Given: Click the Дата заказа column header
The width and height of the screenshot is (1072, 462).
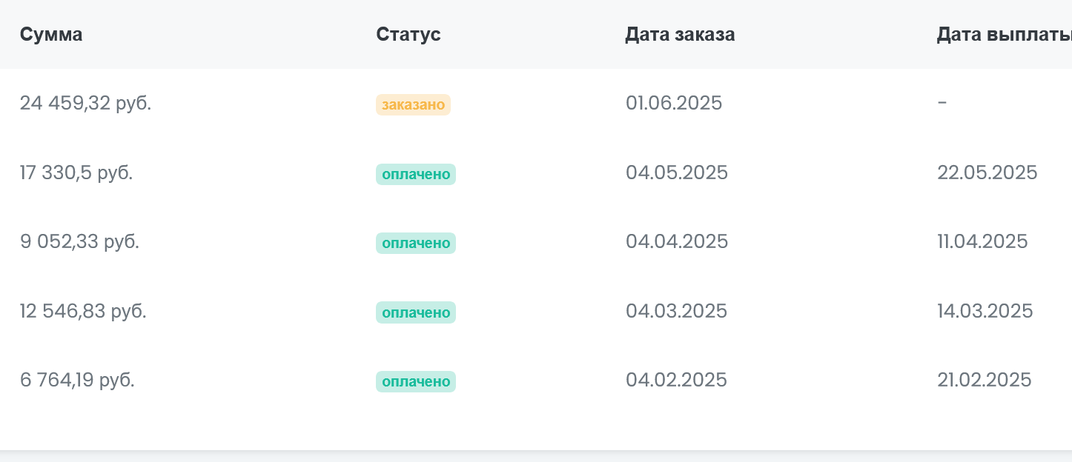Looking at the screenshot, I should [x=680, y=35].
